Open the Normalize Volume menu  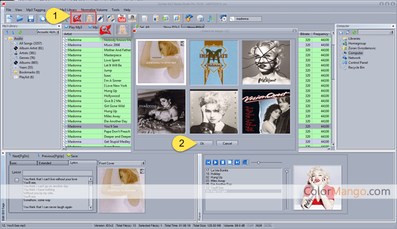[x=94, y=10]
